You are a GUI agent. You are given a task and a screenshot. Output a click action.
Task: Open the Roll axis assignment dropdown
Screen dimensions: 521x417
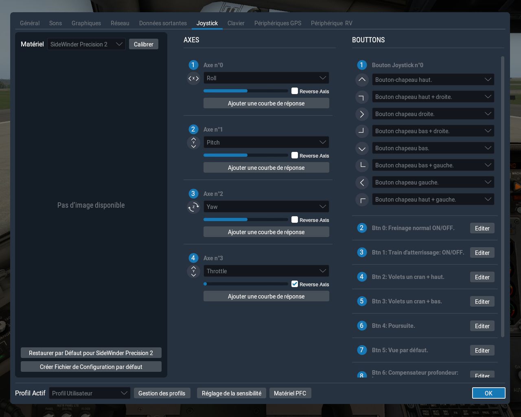point(266,78)
